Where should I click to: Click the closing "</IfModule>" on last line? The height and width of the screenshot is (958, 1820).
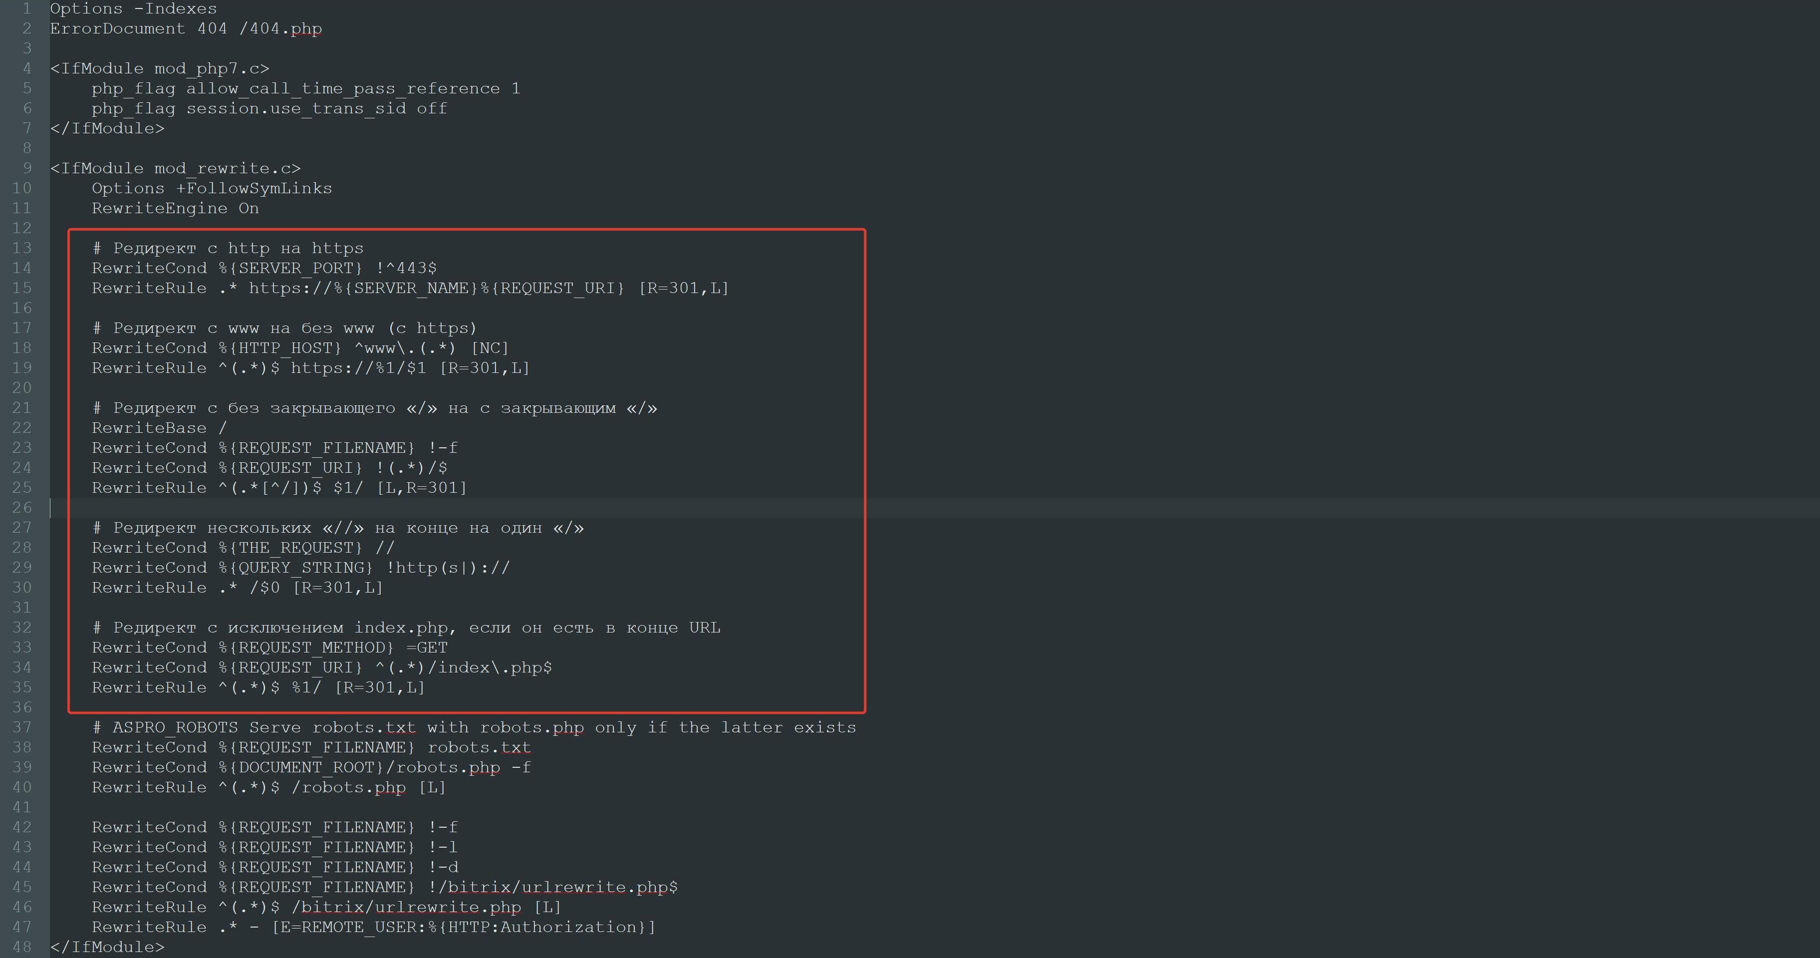[x=107, y=947]
